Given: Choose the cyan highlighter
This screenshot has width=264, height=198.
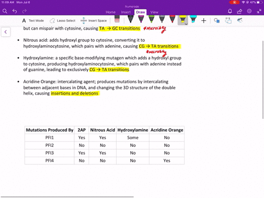Looking at the screenshot, I should click(x=193, y=19).
